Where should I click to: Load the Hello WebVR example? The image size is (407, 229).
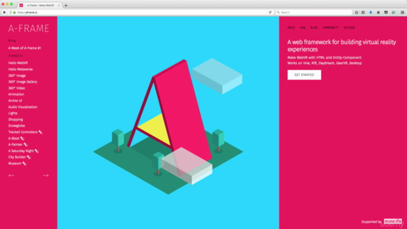point(18,63)
